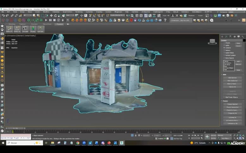Open the project path dropdown in toolbar
246x153 pixels.
pos(181,20)
